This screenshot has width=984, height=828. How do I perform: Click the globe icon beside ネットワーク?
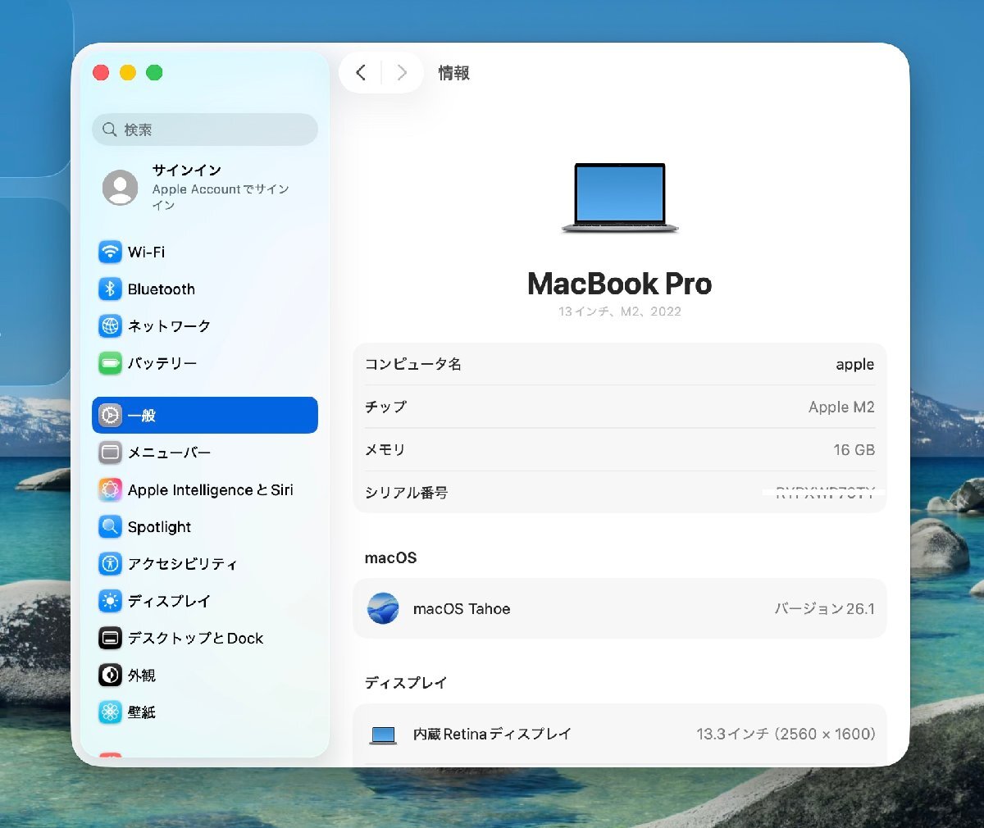[110, 325]
